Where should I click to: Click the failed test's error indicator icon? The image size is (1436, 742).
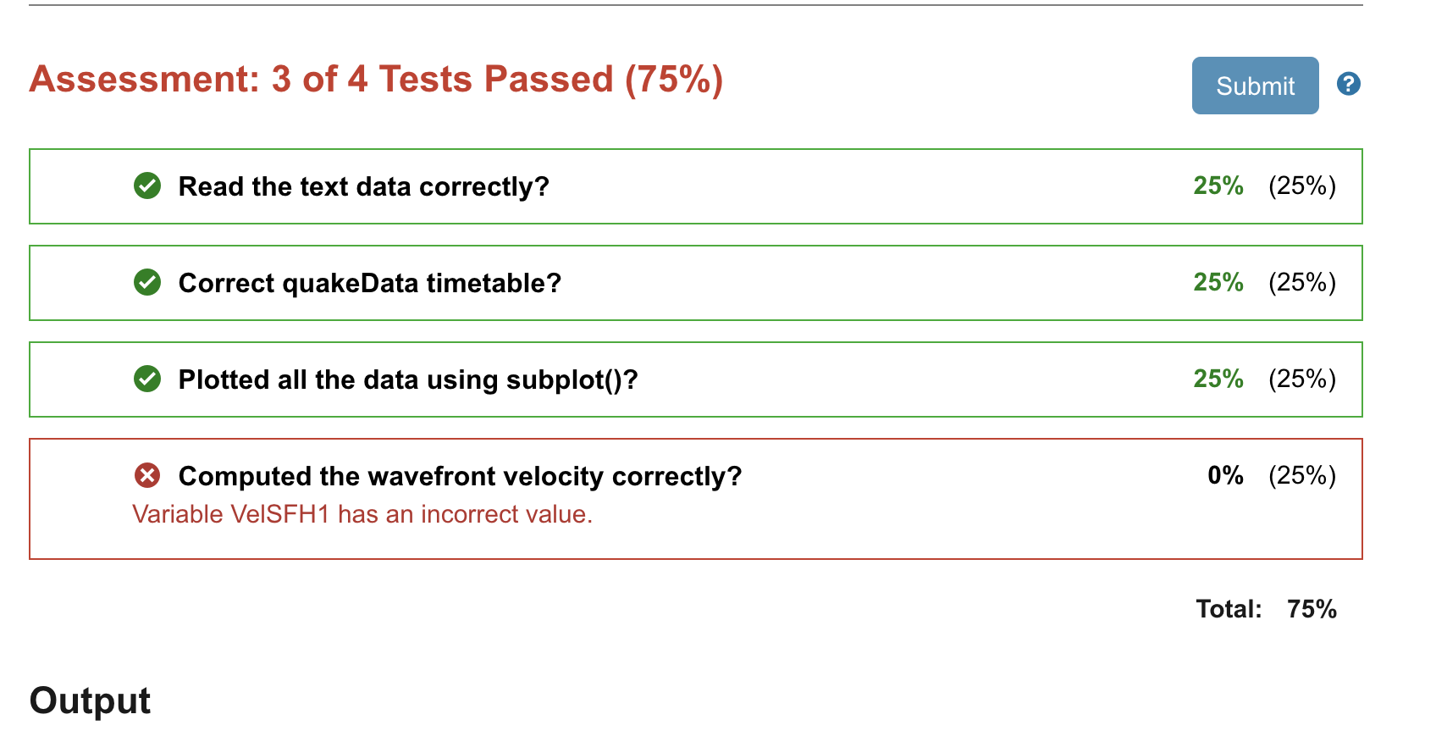[x=147, y=476]
